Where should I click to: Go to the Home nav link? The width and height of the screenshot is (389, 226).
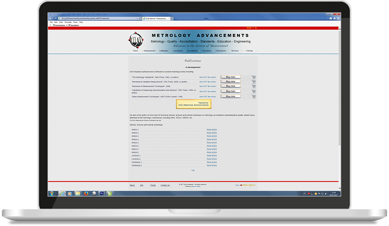(135, 51)
